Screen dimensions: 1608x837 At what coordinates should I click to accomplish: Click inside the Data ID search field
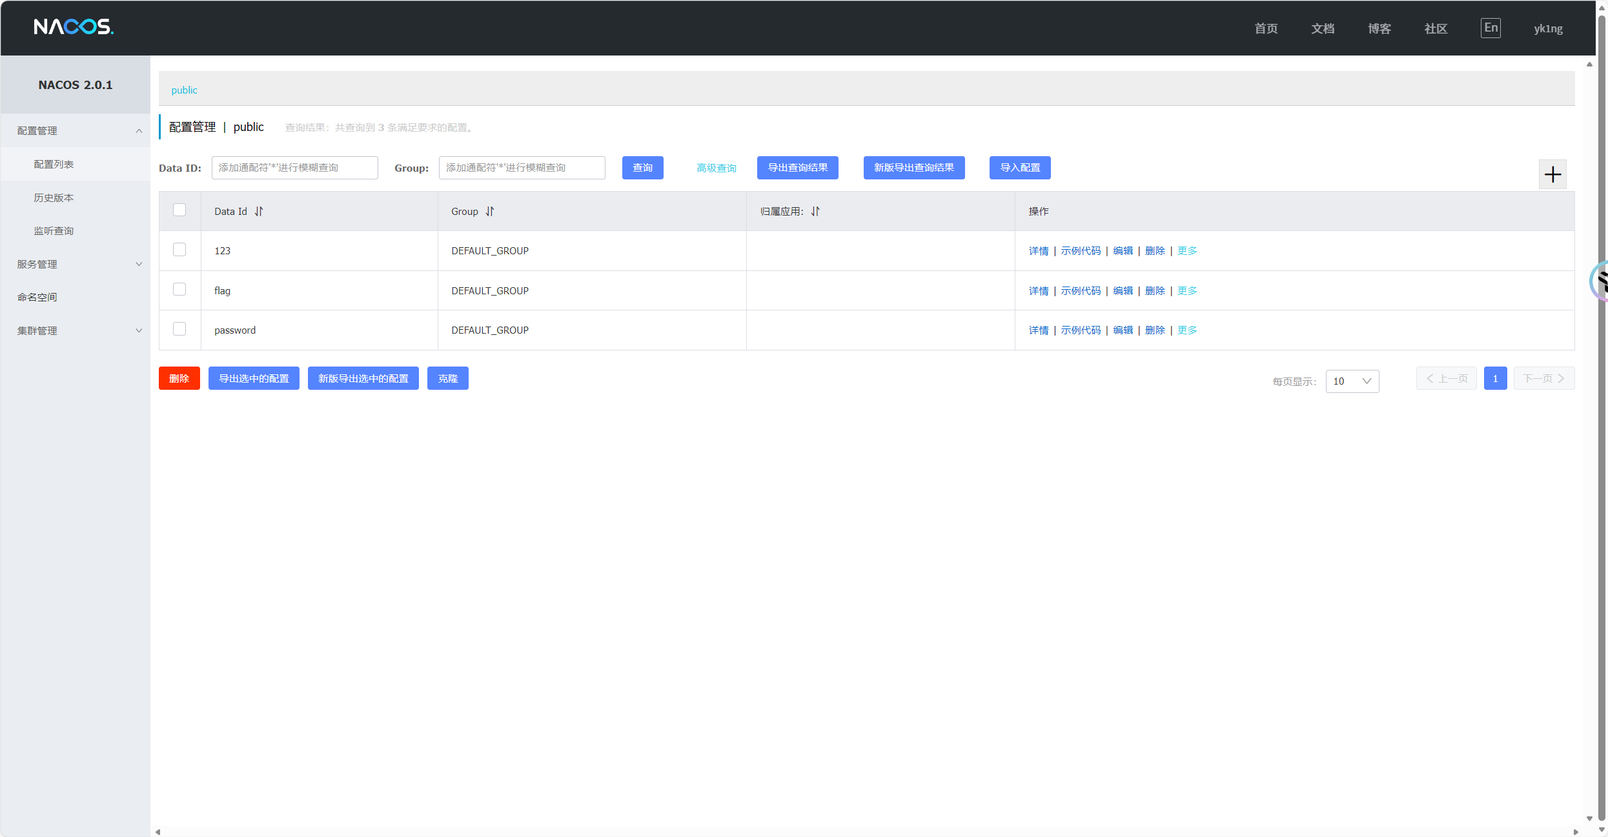(294, 168)
